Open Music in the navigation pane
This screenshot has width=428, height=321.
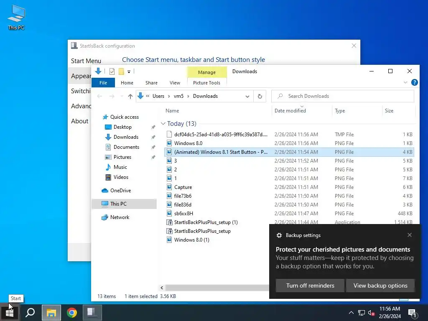[120, 167]
